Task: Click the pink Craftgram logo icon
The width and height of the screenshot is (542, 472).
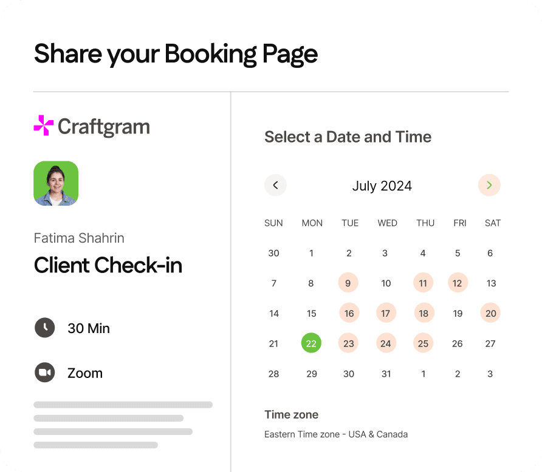Action: point(44,125)
